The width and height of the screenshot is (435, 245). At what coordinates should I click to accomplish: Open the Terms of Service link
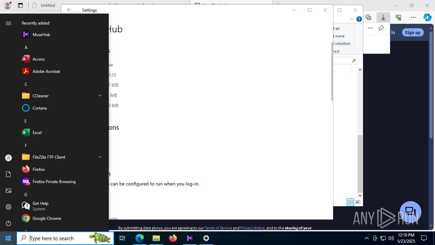(218, 228)
